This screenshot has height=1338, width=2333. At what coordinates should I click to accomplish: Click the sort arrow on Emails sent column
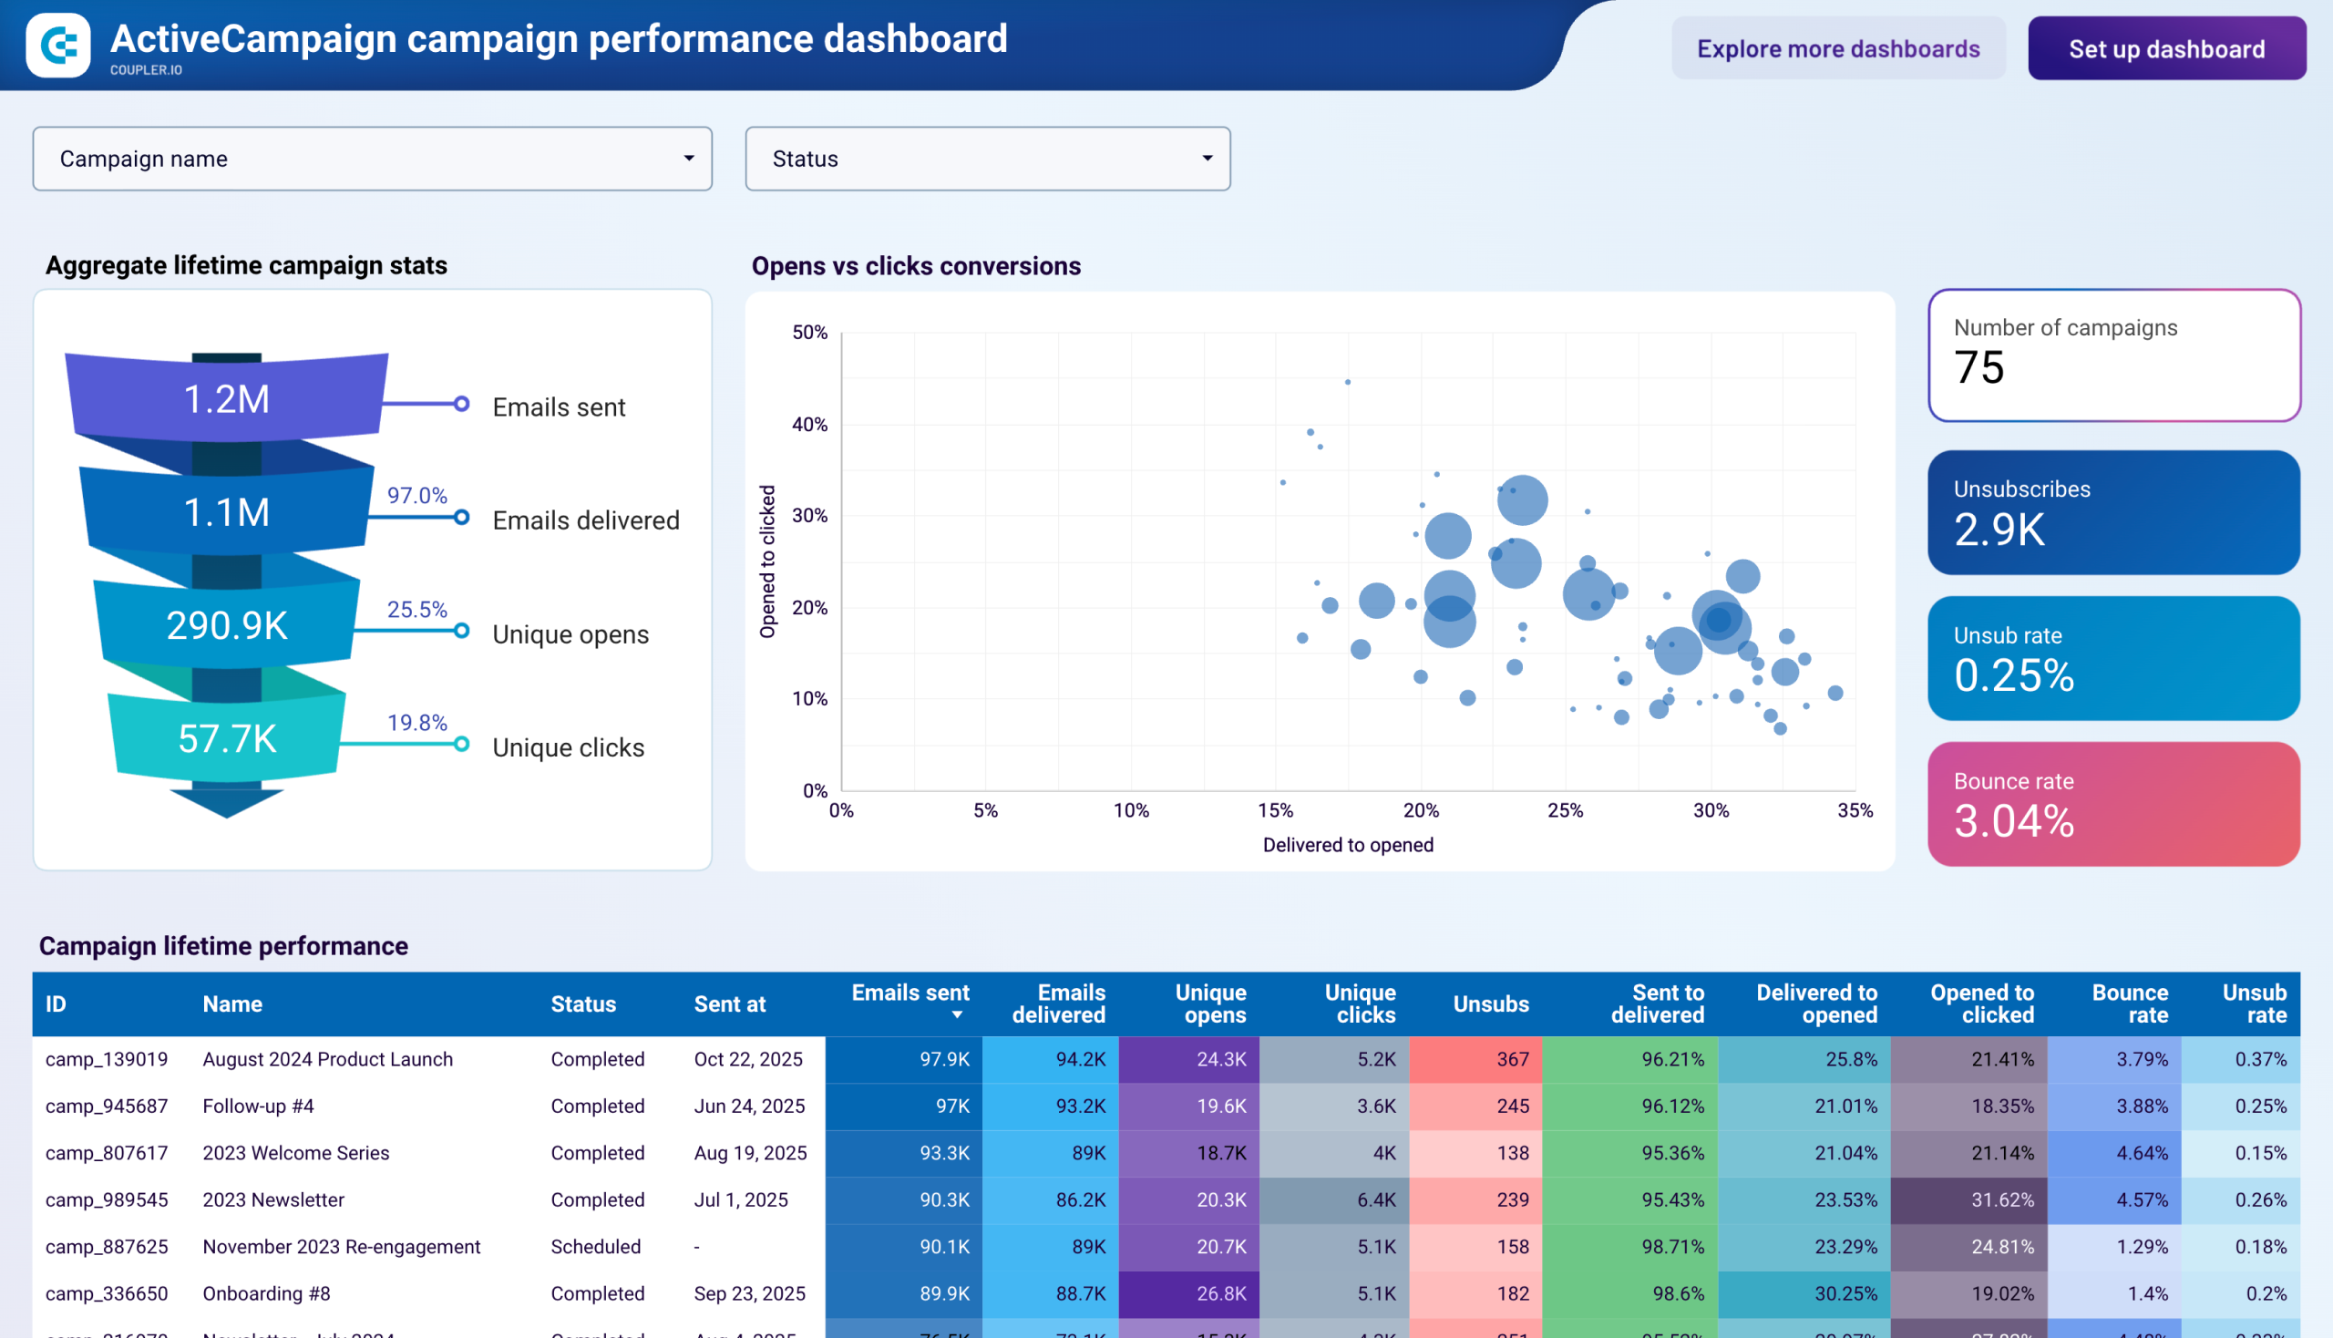(x=959, y=1015)
